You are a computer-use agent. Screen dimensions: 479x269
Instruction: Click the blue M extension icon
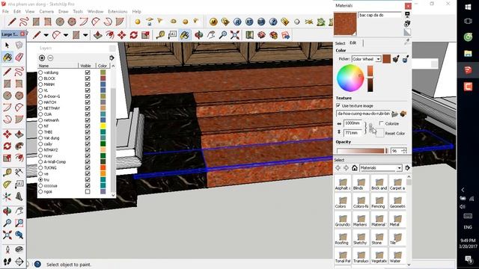(213, 22)
